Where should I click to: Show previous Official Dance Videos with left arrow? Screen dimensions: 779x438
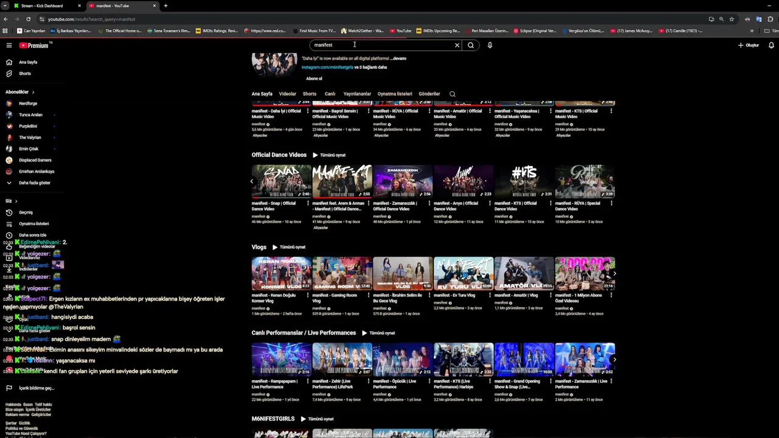[252, 181]
